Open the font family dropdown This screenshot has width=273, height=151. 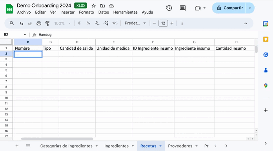point(135,23)
